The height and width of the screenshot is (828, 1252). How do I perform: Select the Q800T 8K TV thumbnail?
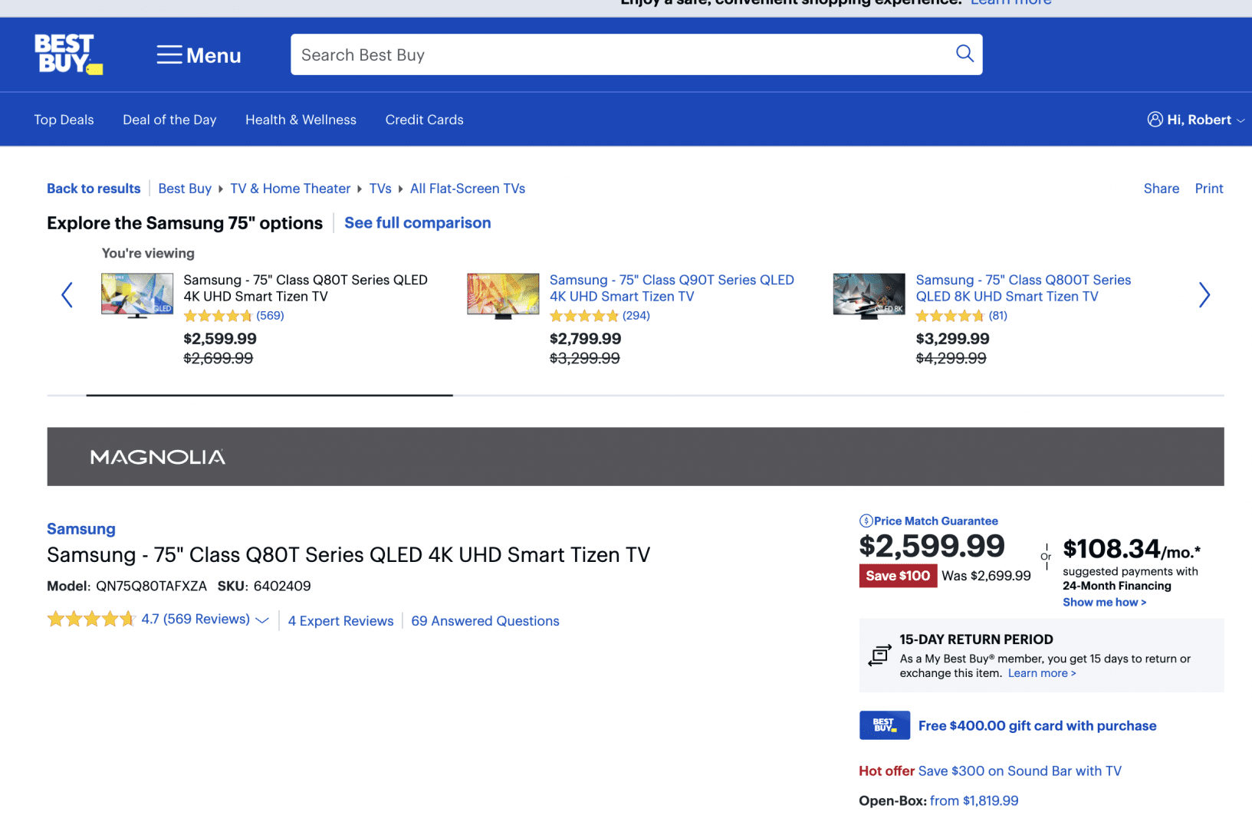(x=869, y=295)
